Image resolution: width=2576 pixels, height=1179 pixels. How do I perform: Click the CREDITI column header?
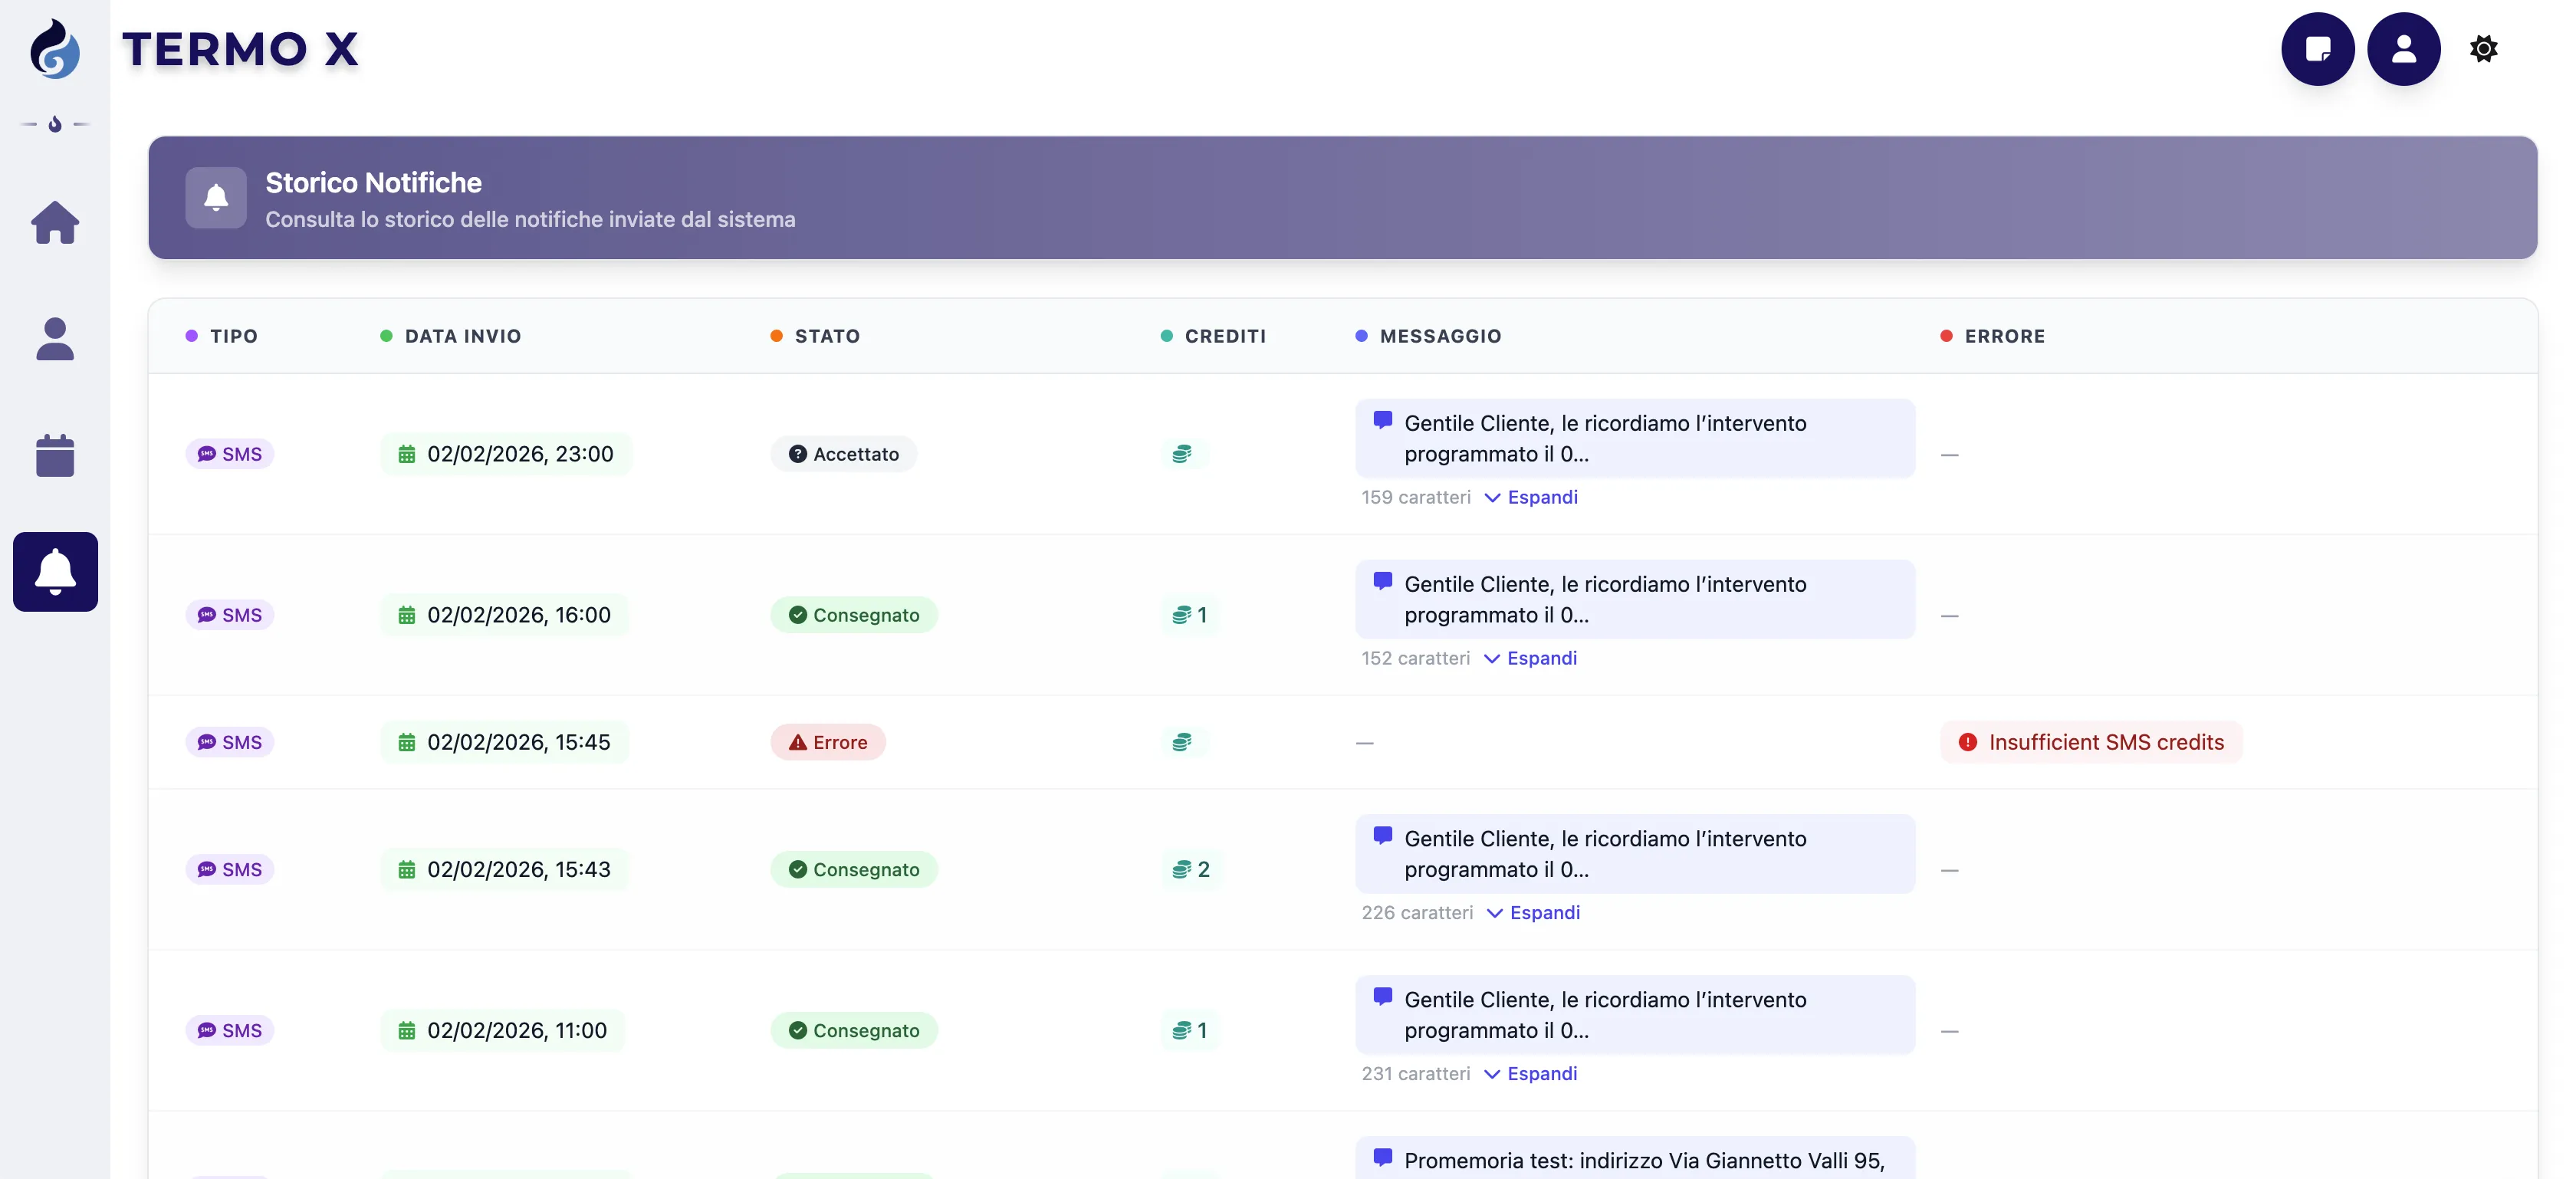click(1213, 336)
